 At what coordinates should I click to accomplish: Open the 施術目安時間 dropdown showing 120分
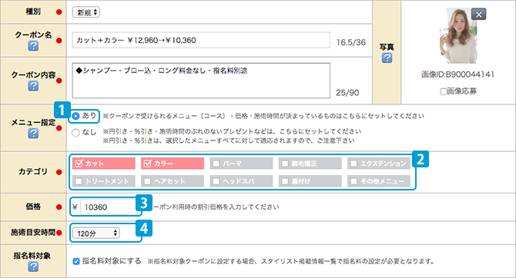95,233
